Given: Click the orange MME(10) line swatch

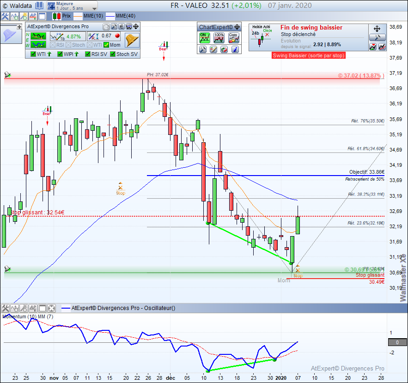Looking at the screenshot, I should pyautogui.click(x=78, y=16).
